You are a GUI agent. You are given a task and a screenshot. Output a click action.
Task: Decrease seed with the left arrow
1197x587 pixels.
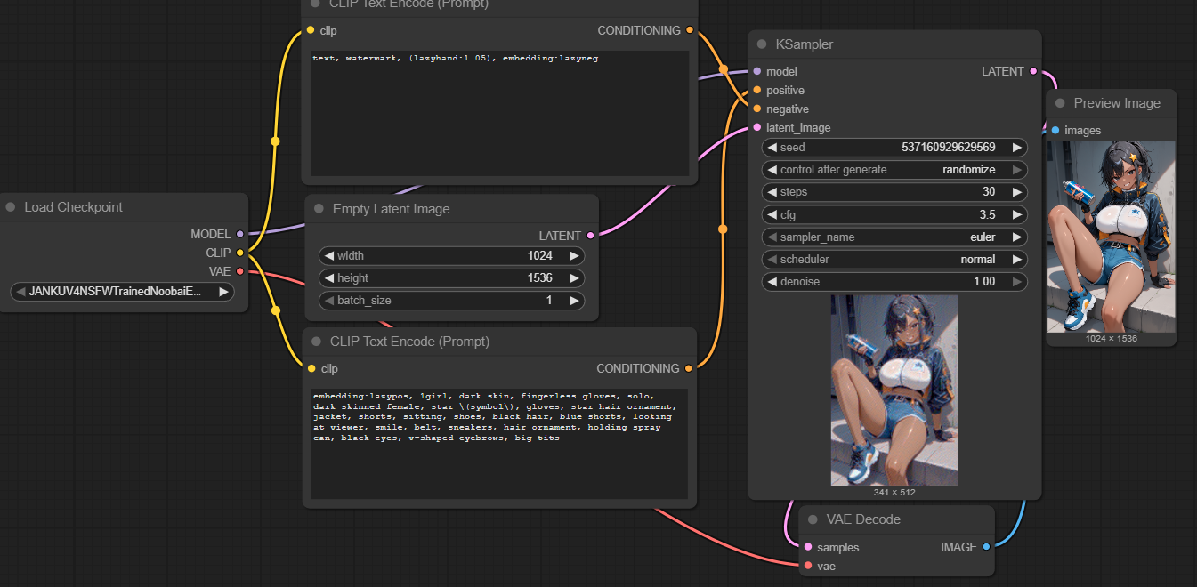pos(772,148)
